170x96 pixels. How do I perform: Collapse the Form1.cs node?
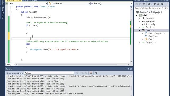click(x=140, y=30)
